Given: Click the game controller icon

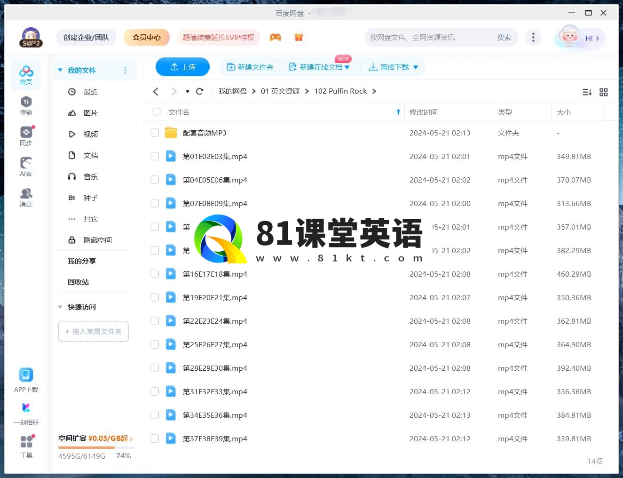Looking at the screenshot, I should tap(275, 37).
